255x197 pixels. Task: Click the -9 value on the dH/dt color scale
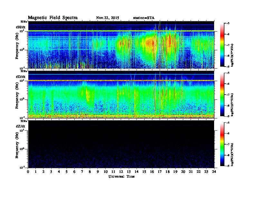[228, 67]
